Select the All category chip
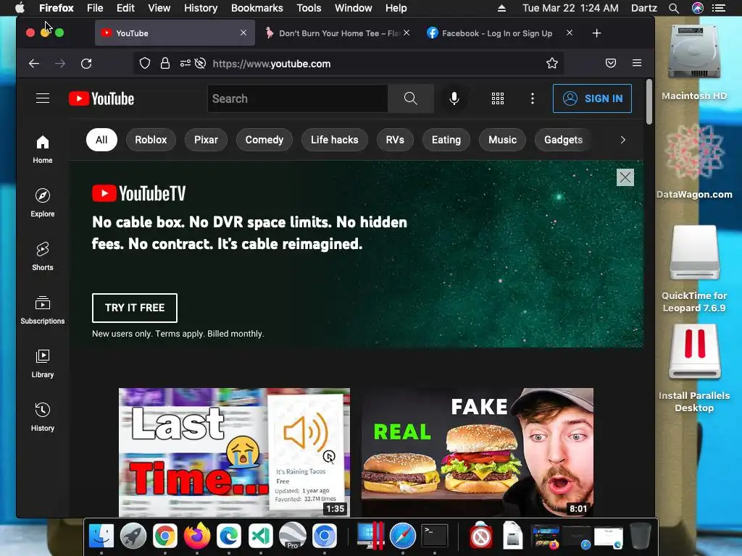Viewport: 742px width, 556px height. pos(101,140)
